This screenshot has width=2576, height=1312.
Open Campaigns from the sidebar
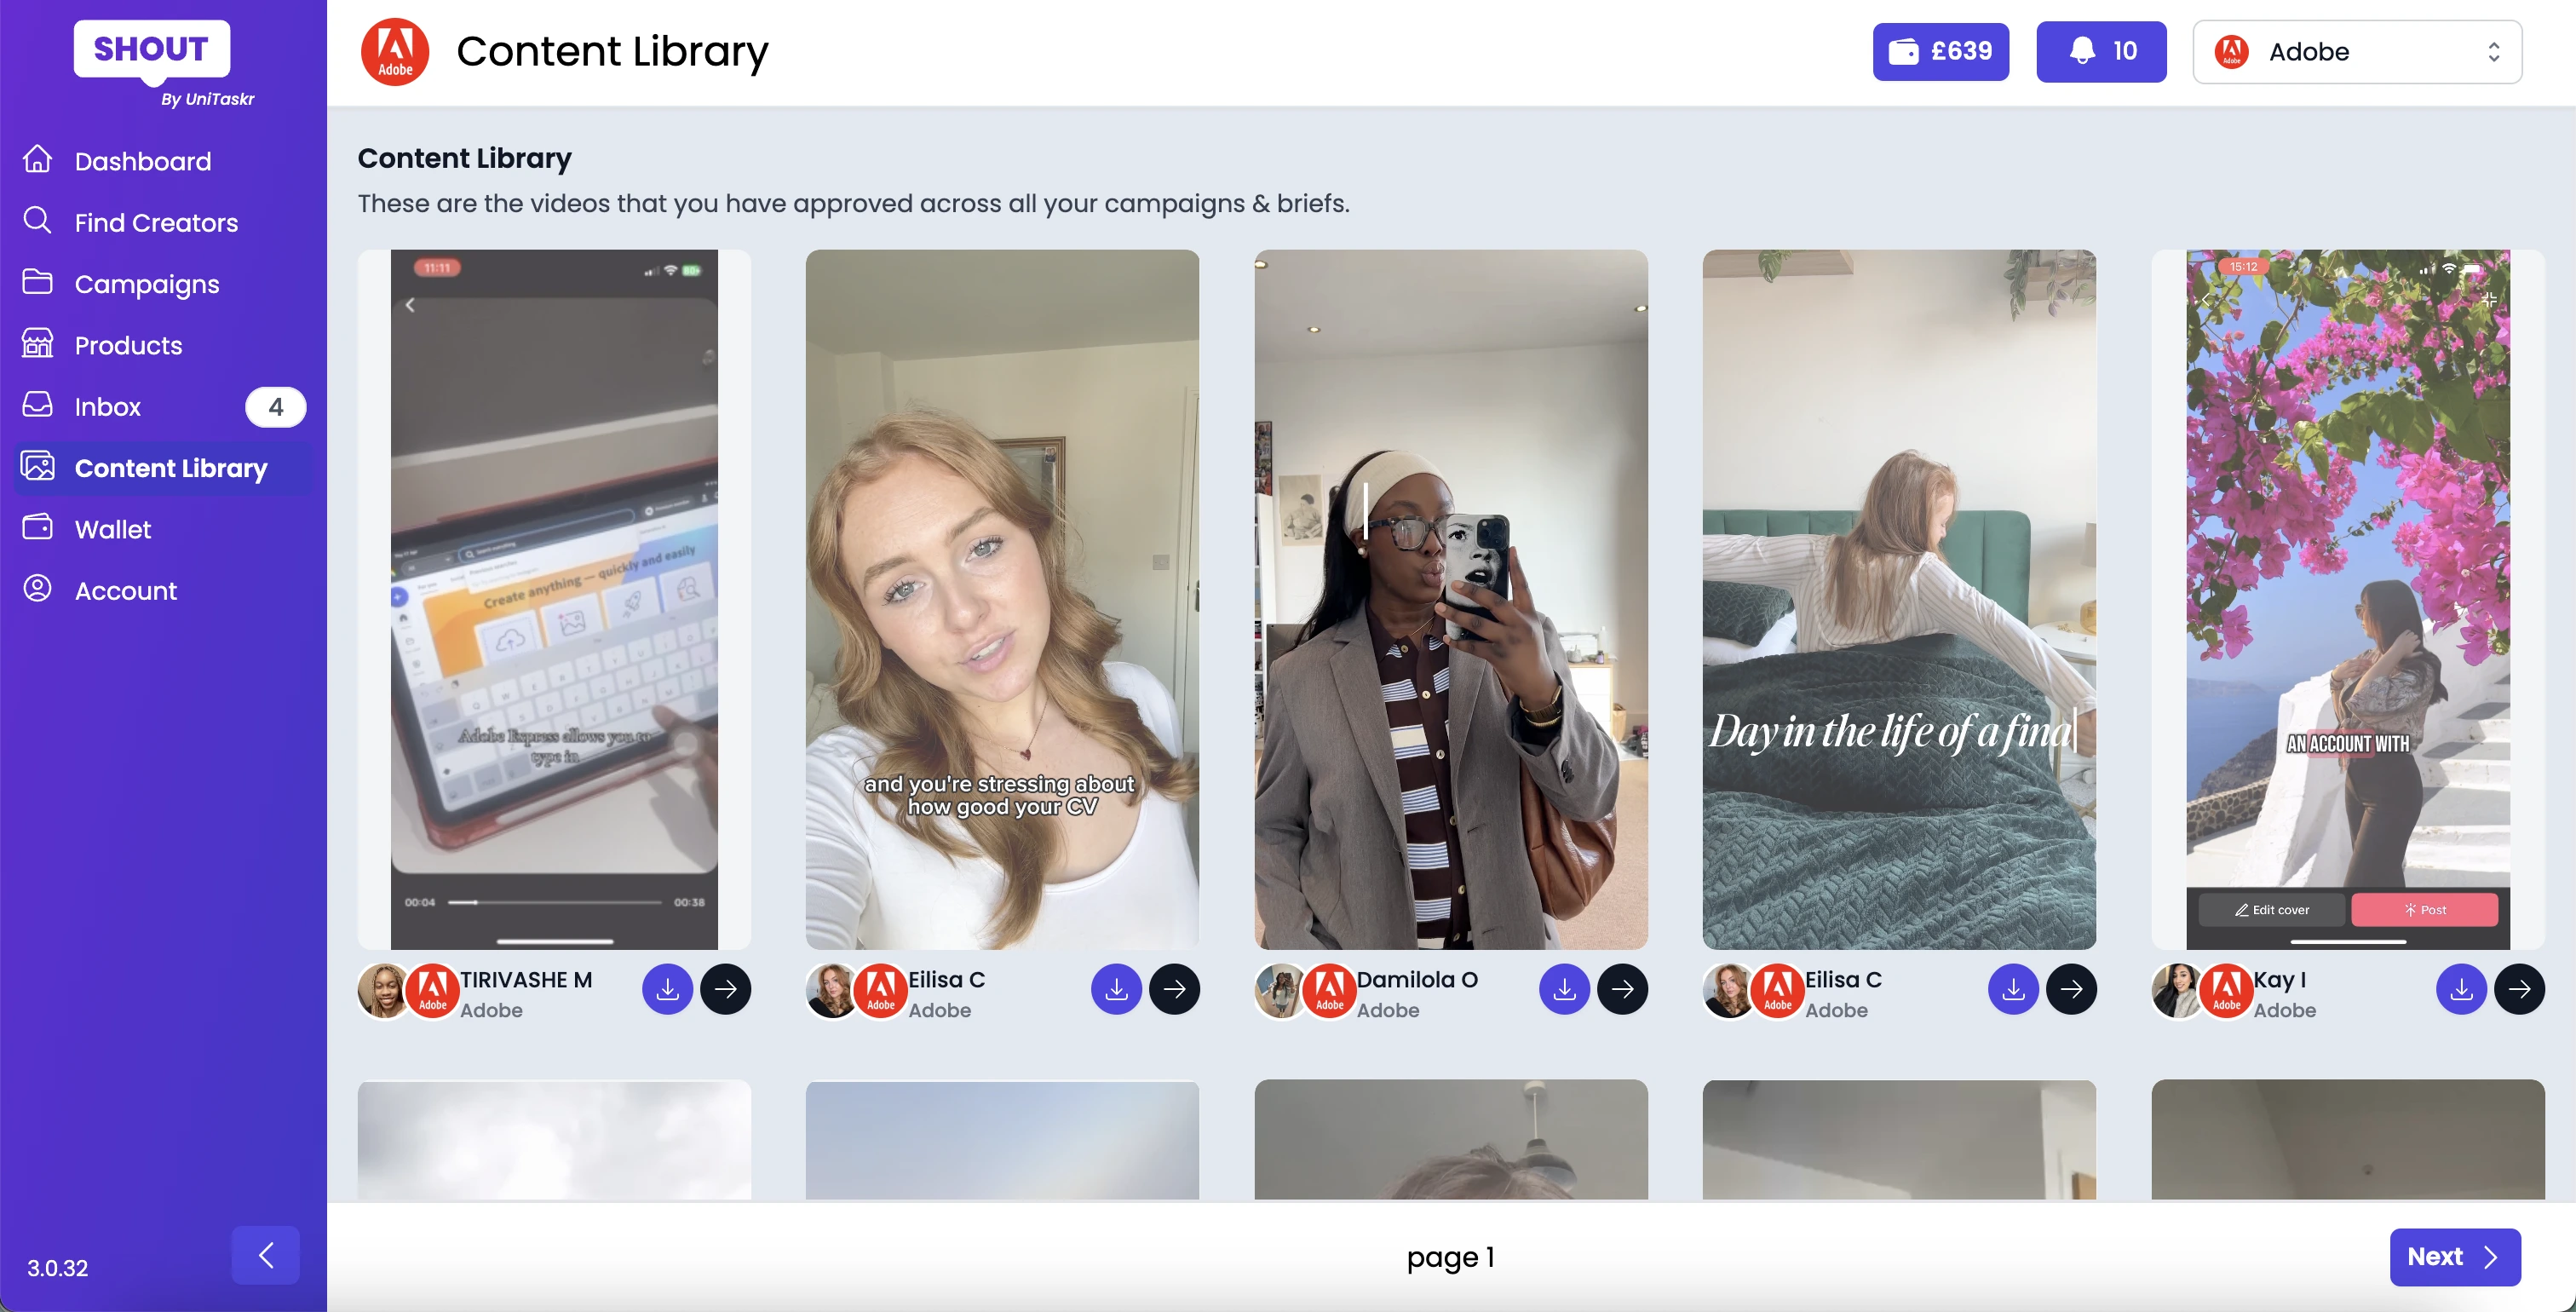146,284
